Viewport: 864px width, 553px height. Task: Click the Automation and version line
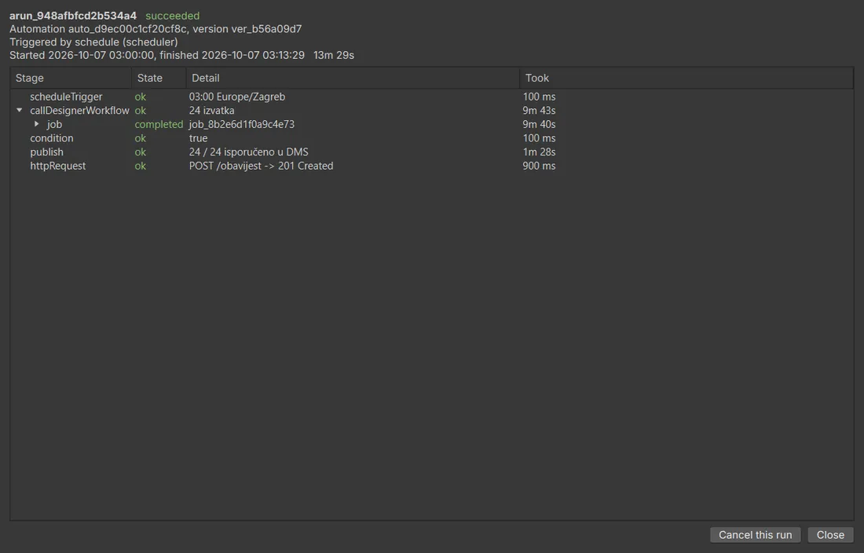coord(156,28)
